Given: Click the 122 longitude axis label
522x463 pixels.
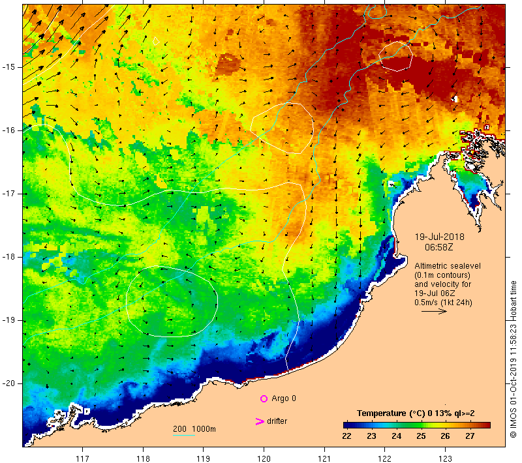Looking at the screenshot, I should [x=384, y=458].
